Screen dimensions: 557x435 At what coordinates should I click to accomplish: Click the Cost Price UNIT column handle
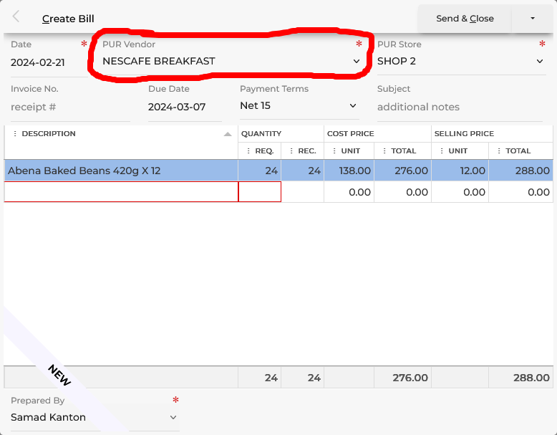[334, 151]
